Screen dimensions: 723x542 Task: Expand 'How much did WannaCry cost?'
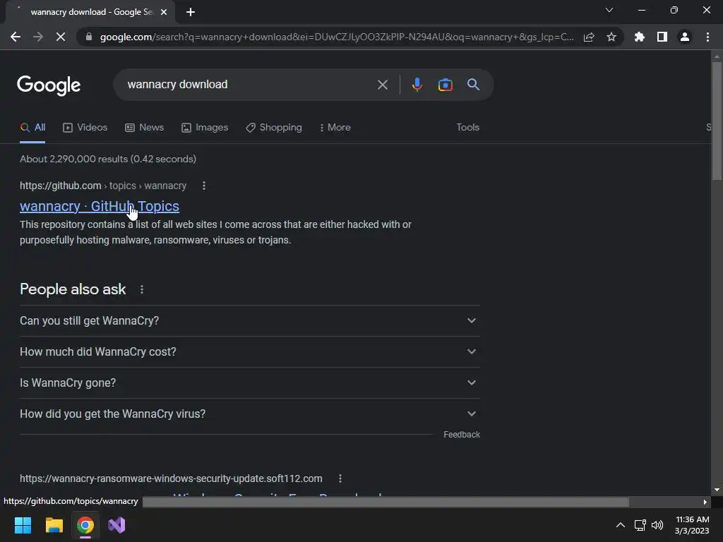249,351
